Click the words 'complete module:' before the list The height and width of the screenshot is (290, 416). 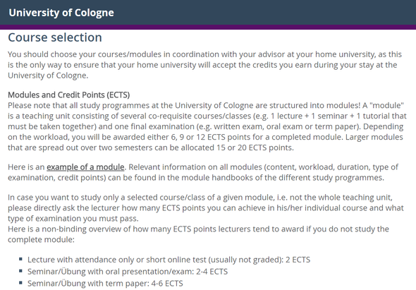(41, 239)
